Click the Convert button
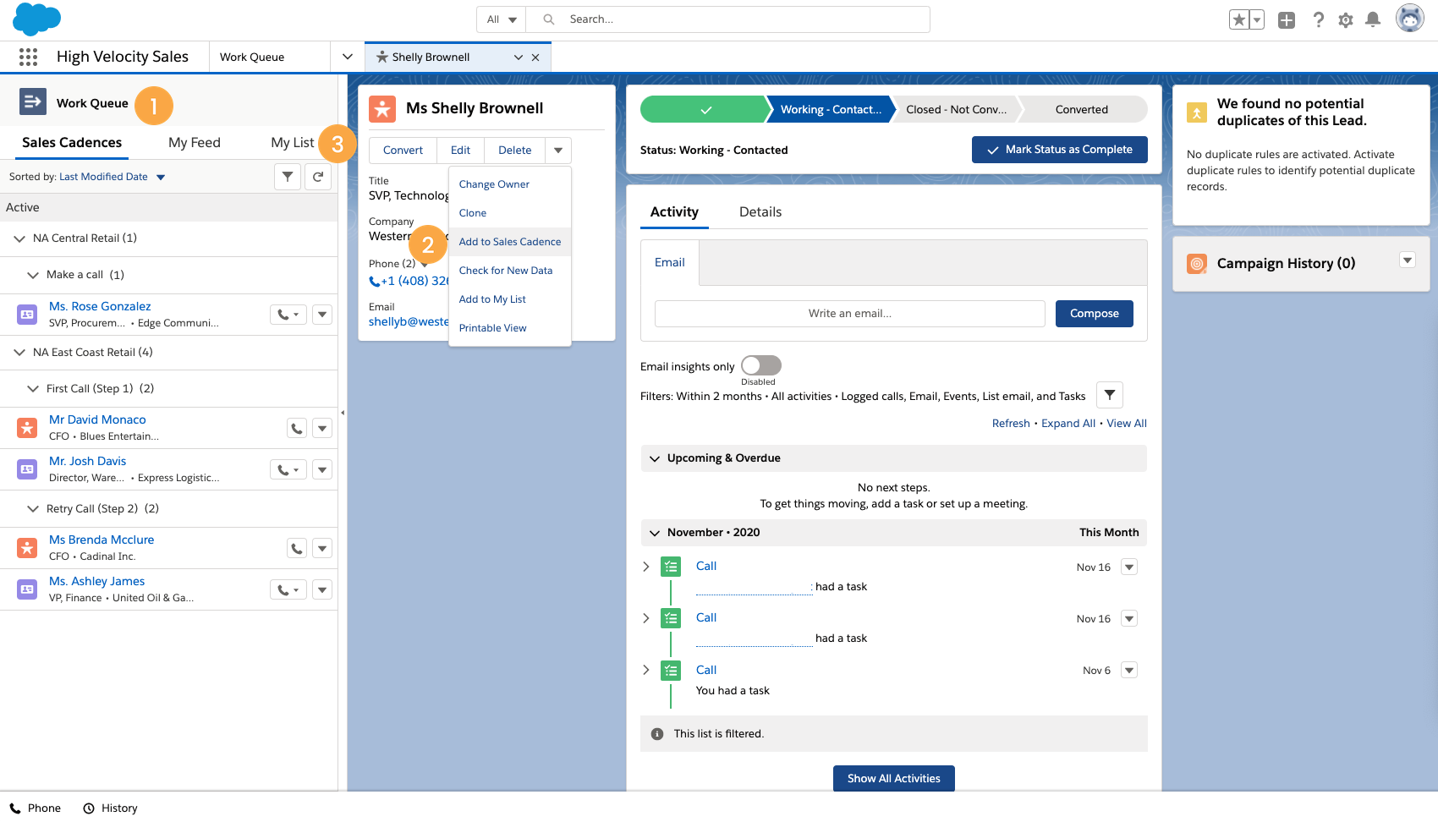The width and height of the screenshot is (1438, 822). coord(403,151)
